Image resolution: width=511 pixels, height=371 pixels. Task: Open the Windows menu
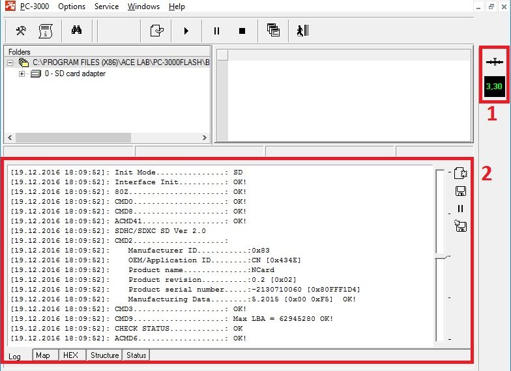pos(143,7)
